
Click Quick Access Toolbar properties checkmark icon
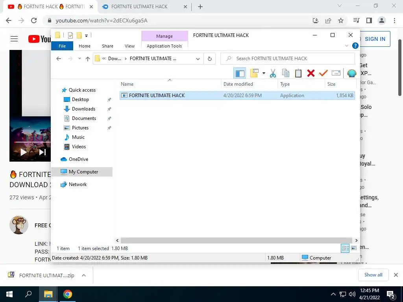pos(70,35)
